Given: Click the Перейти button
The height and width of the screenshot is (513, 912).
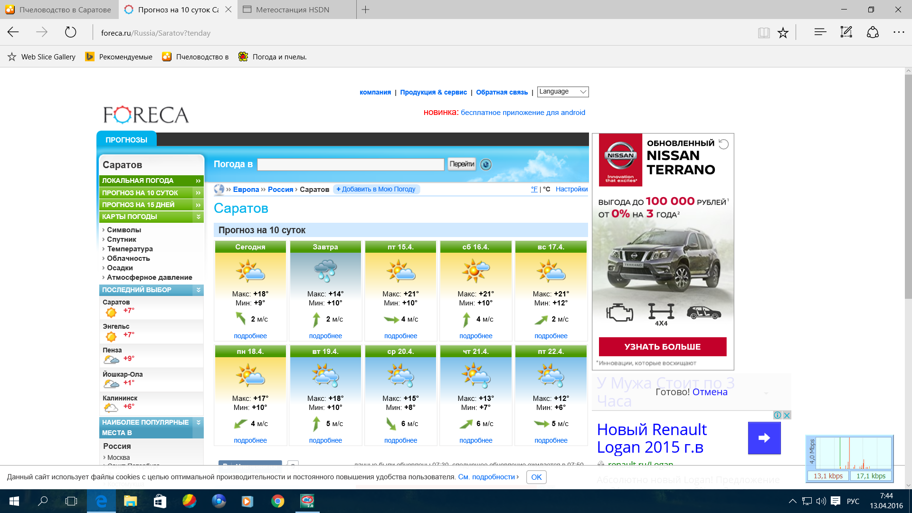Looking at the screenshot, I should tap(462, 164).
